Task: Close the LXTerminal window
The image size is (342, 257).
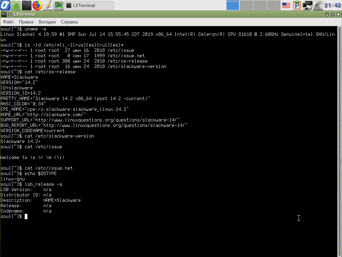Action: 338,14
